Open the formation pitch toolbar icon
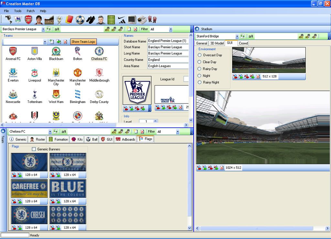 tap(111, 20)
